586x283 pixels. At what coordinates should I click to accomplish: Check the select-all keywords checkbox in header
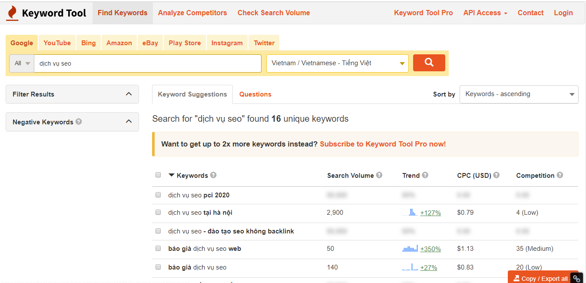coord(158,175)
